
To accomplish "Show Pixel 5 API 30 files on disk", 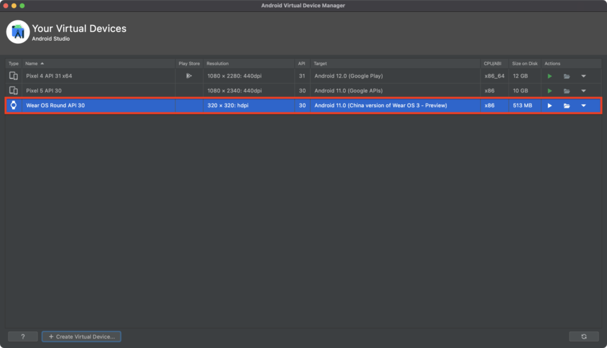I will 567,91.
